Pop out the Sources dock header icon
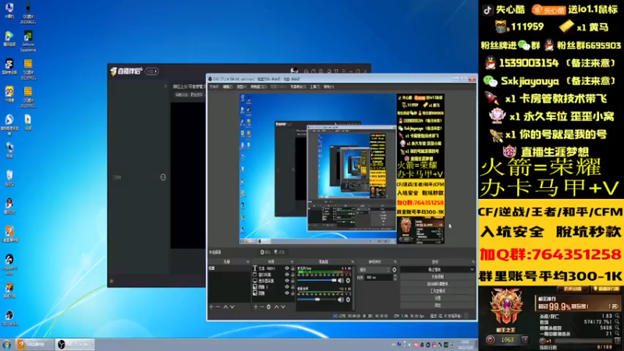The height and width of the screenshot is (351, 624). 292,262
